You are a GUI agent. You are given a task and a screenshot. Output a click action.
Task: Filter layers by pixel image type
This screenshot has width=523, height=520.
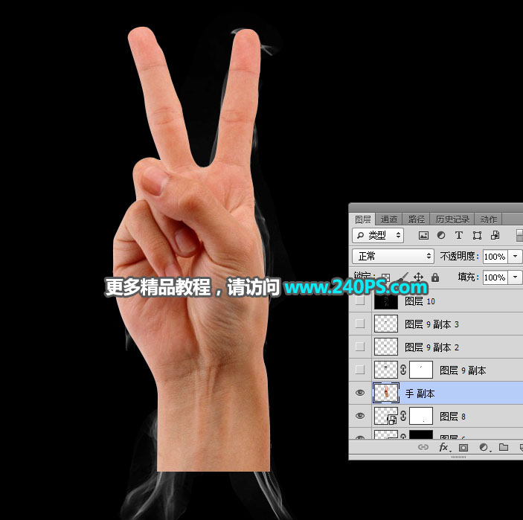[423, 236]
